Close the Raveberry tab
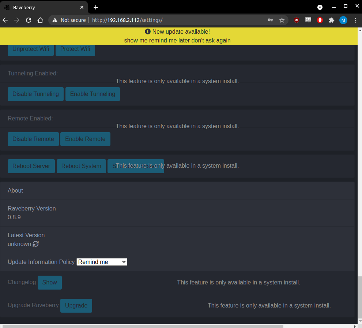Image resolution: width=362 pixels, height=328 pixels. (x=82, y=7)
